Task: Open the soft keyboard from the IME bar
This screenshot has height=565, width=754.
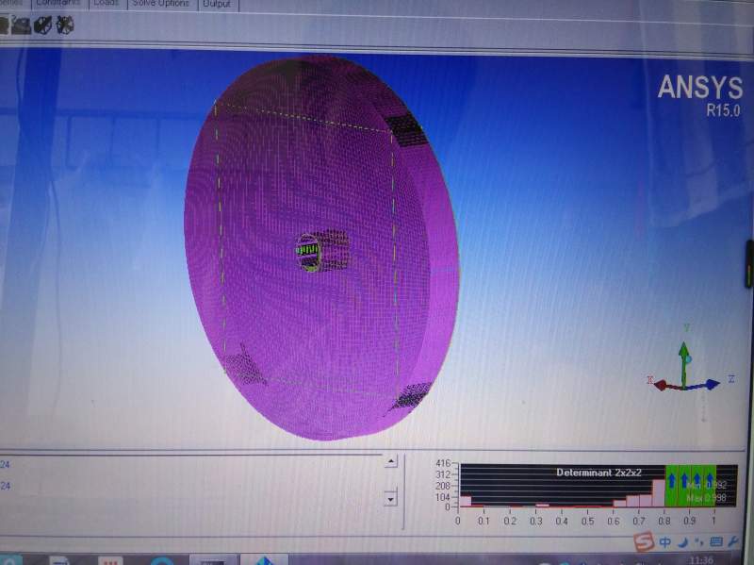Action: 716,542
